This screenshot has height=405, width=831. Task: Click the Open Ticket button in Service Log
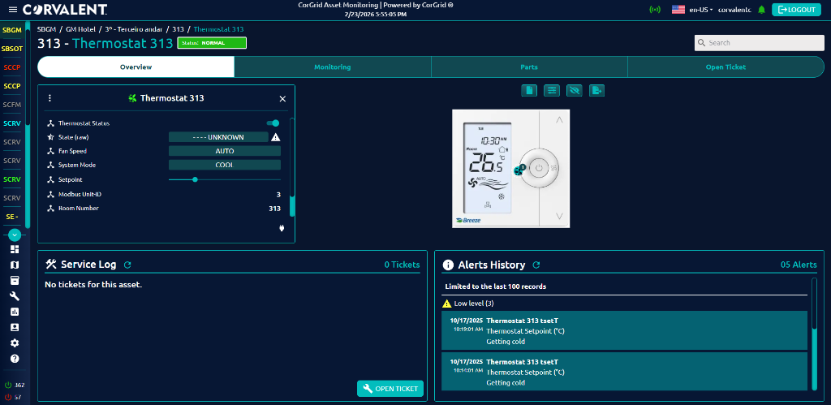[x=390, y=389]
